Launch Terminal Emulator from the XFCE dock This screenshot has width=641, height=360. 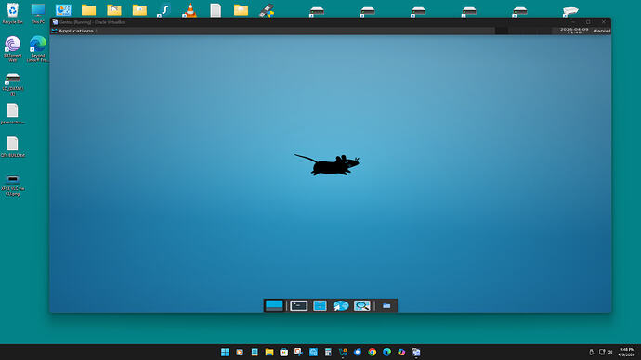coord(299,305)
